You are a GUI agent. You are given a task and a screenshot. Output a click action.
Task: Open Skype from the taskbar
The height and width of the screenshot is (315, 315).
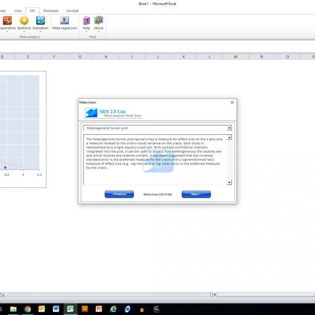128,309
